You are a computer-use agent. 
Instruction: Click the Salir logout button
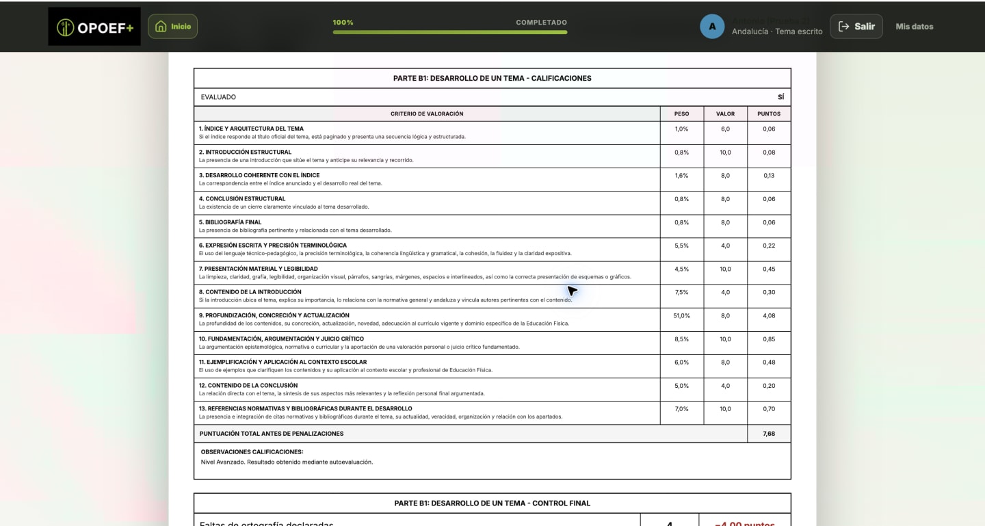click(856, 27)
